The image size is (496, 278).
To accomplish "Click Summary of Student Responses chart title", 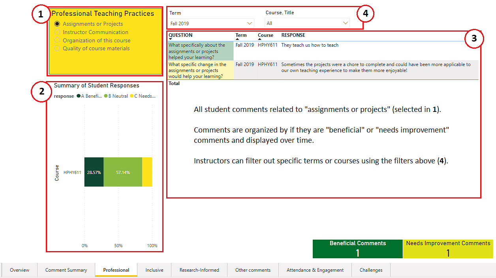I will coord(96,85).
